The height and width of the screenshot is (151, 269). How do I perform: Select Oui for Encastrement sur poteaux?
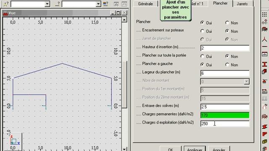pyautogui.click(x=202, y=31)
